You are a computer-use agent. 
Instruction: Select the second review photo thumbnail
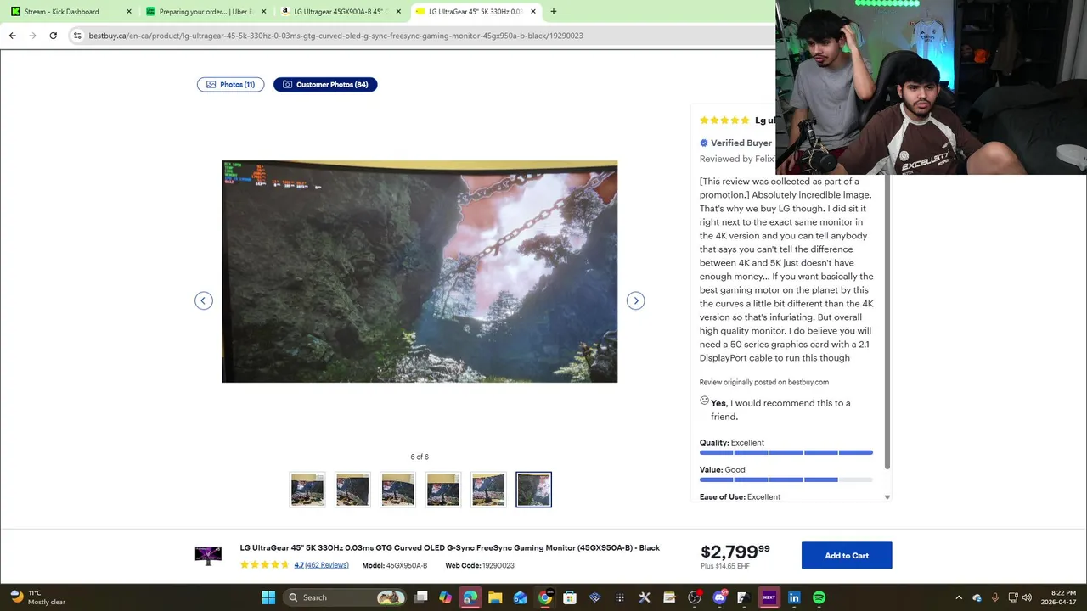click(352, 490)
